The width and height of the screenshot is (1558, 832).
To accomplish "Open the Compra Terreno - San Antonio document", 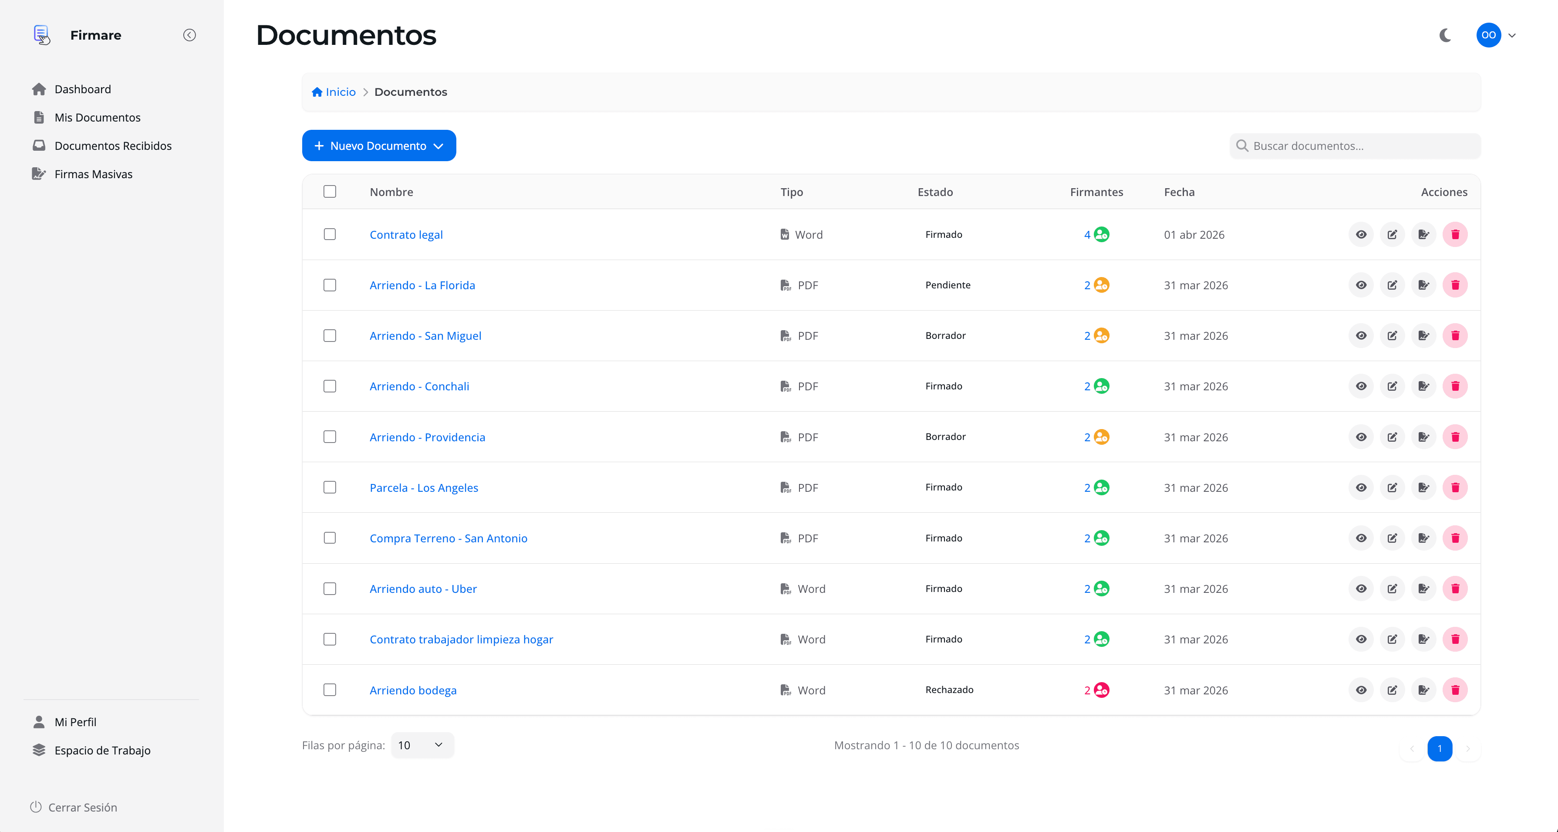I will [448, 538].
